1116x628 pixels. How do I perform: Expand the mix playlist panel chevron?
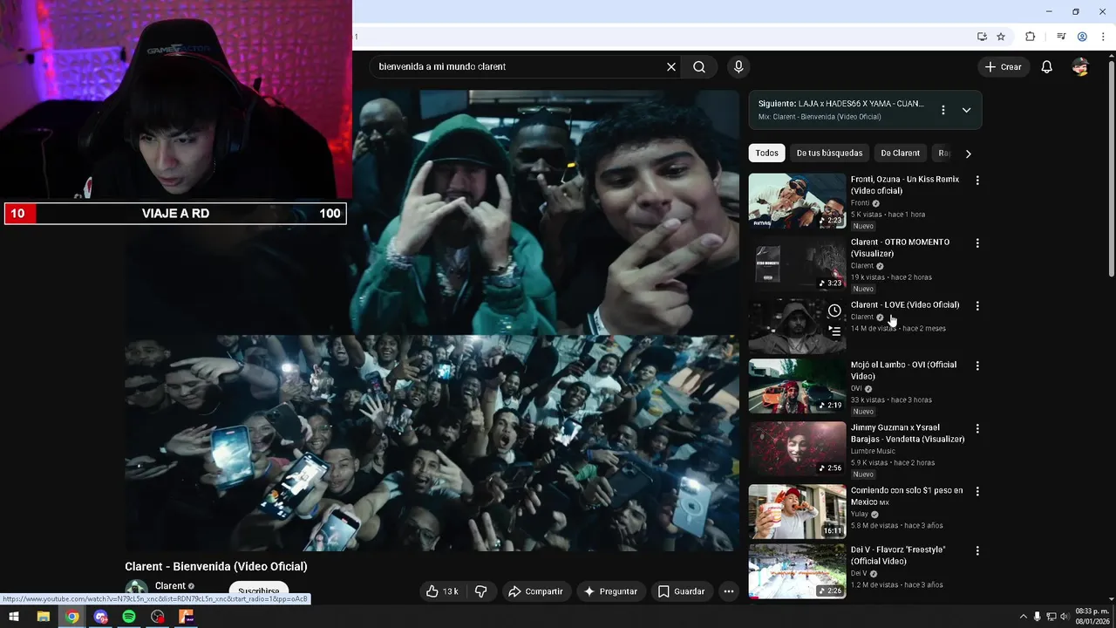click(x=966, y=110)
